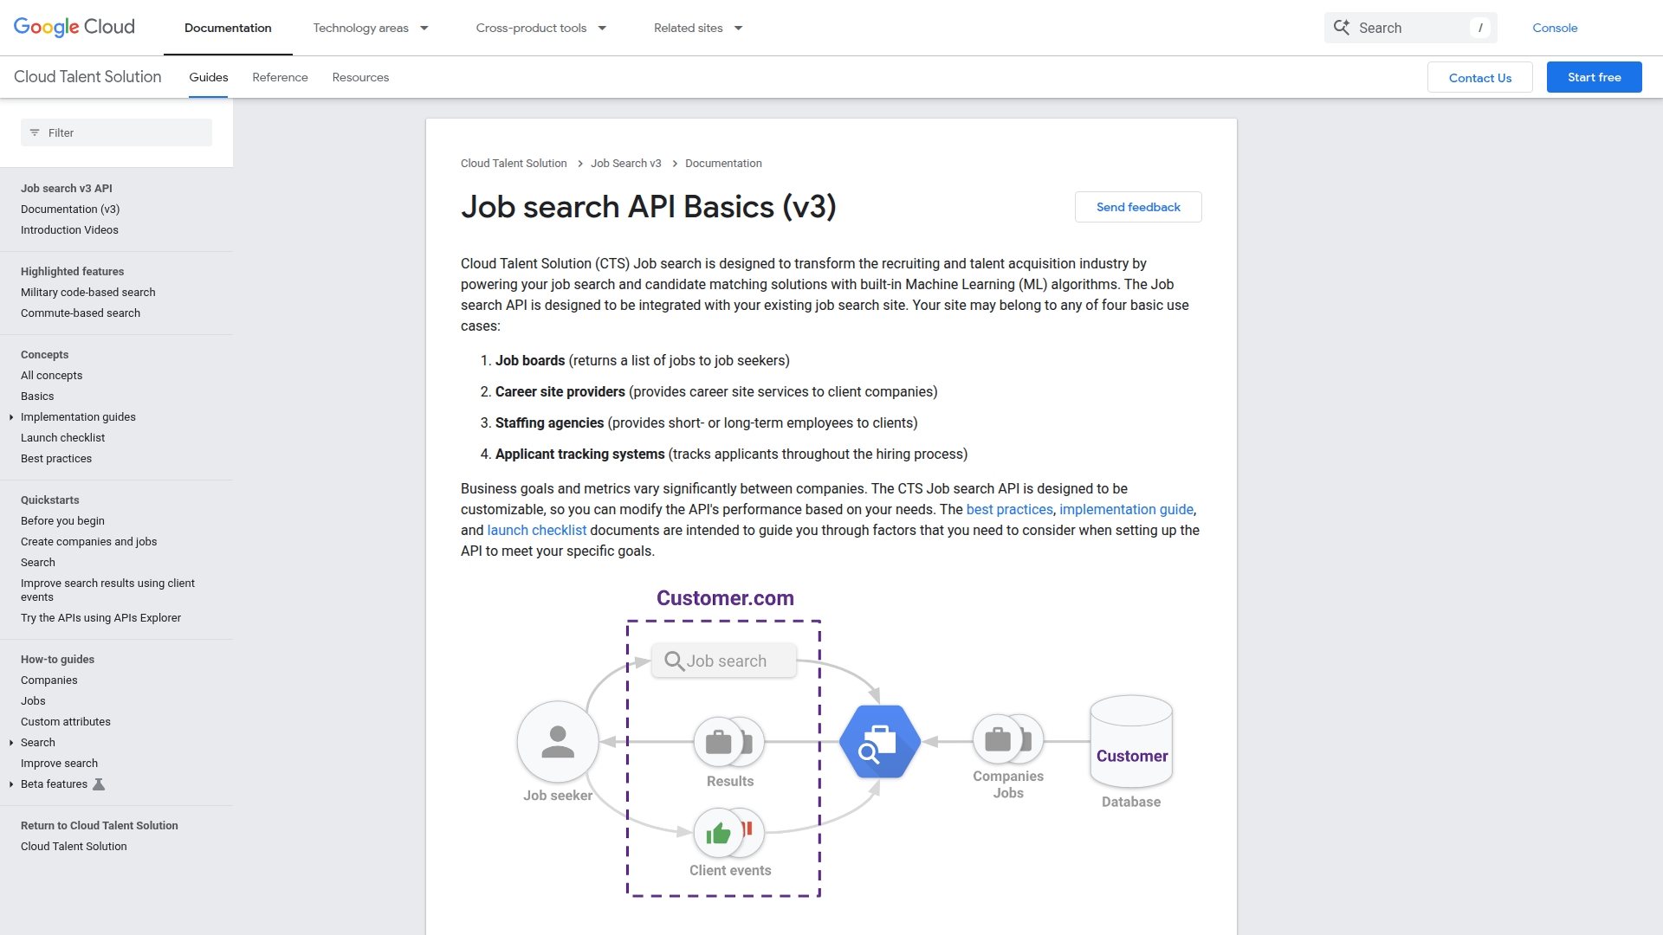This screenshot has height=935, width=1663.
Task: Click the Documentation breadcrumb link
Action: pos(723,164)
